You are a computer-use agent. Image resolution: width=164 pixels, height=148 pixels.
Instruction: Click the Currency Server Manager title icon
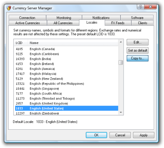point(9,8)
